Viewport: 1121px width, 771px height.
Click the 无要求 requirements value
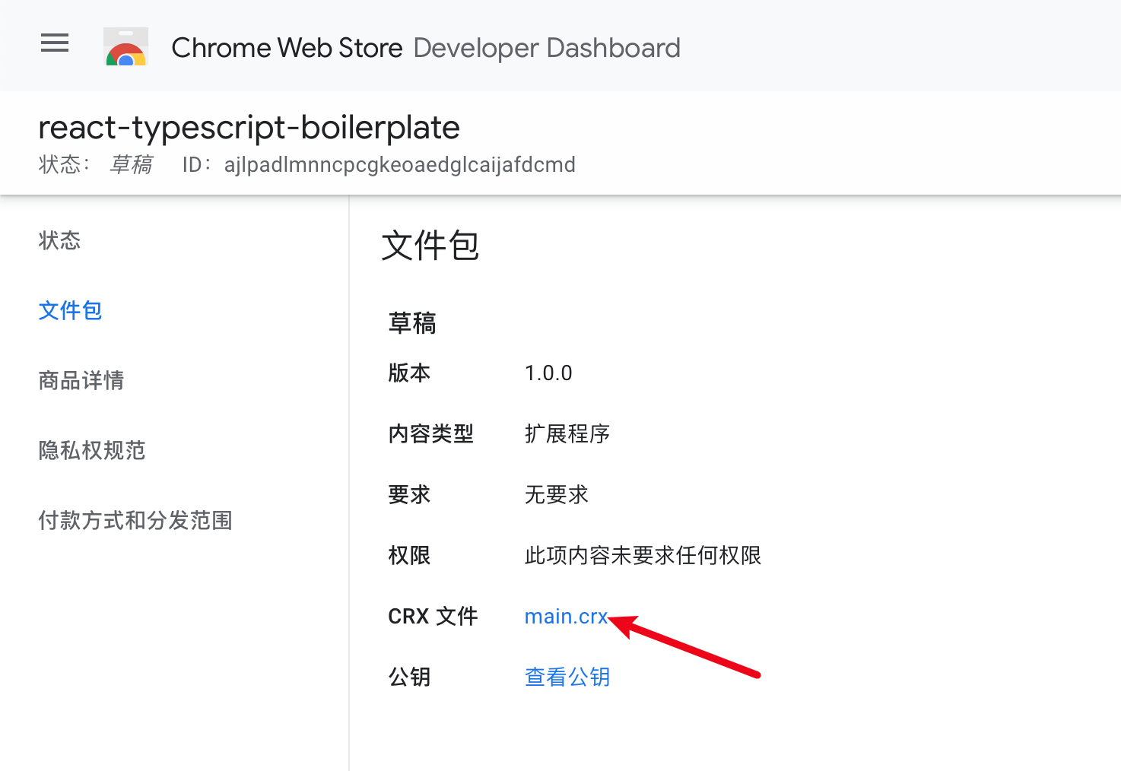[x=557, y=494]
